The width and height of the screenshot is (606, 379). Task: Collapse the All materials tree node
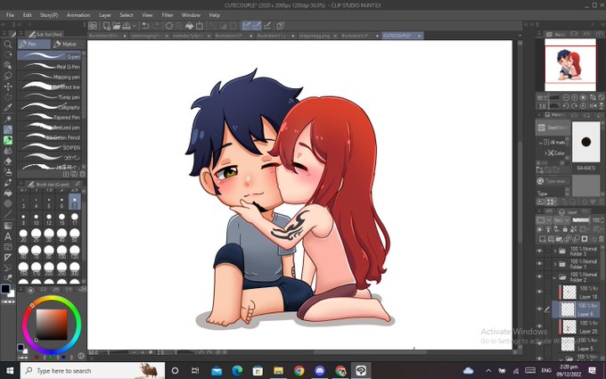coord(541,143)
